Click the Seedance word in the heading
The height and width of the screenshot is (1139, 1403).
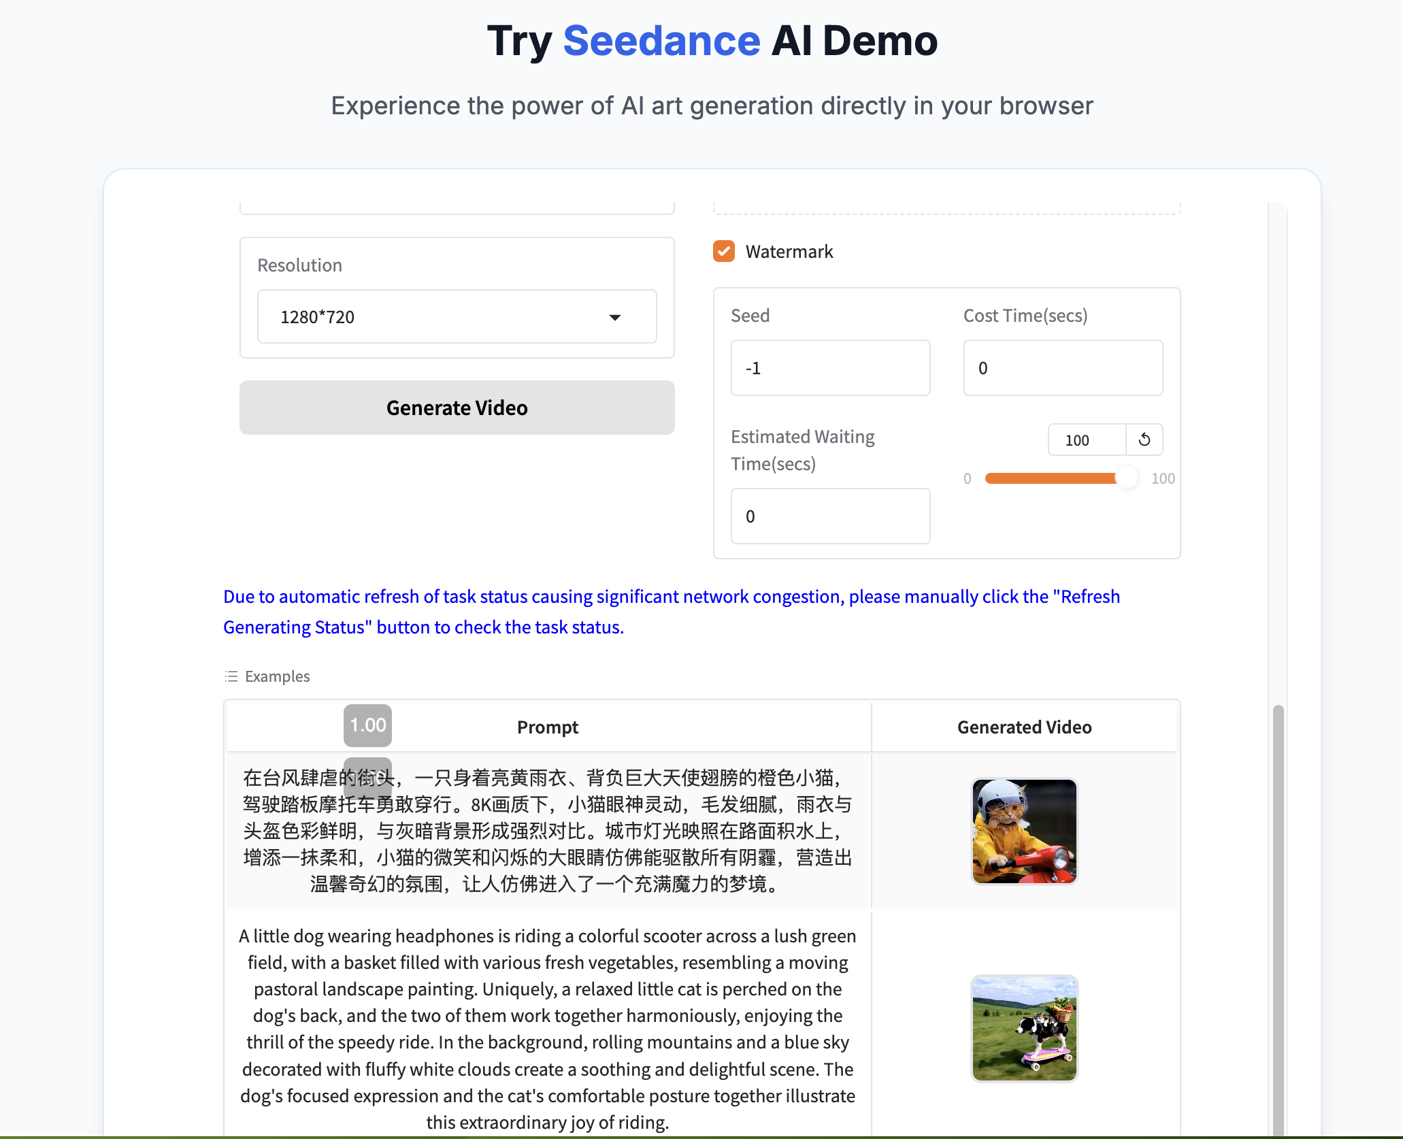(661, 41)
